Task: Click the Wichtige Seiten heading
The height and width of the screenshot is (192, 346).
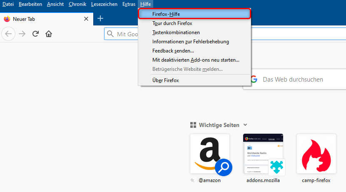Action: (x=219, y=125)
